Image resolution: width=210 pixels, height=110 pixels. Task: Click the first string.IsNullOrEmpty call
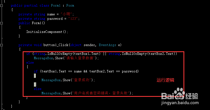[x=53, y=54]
